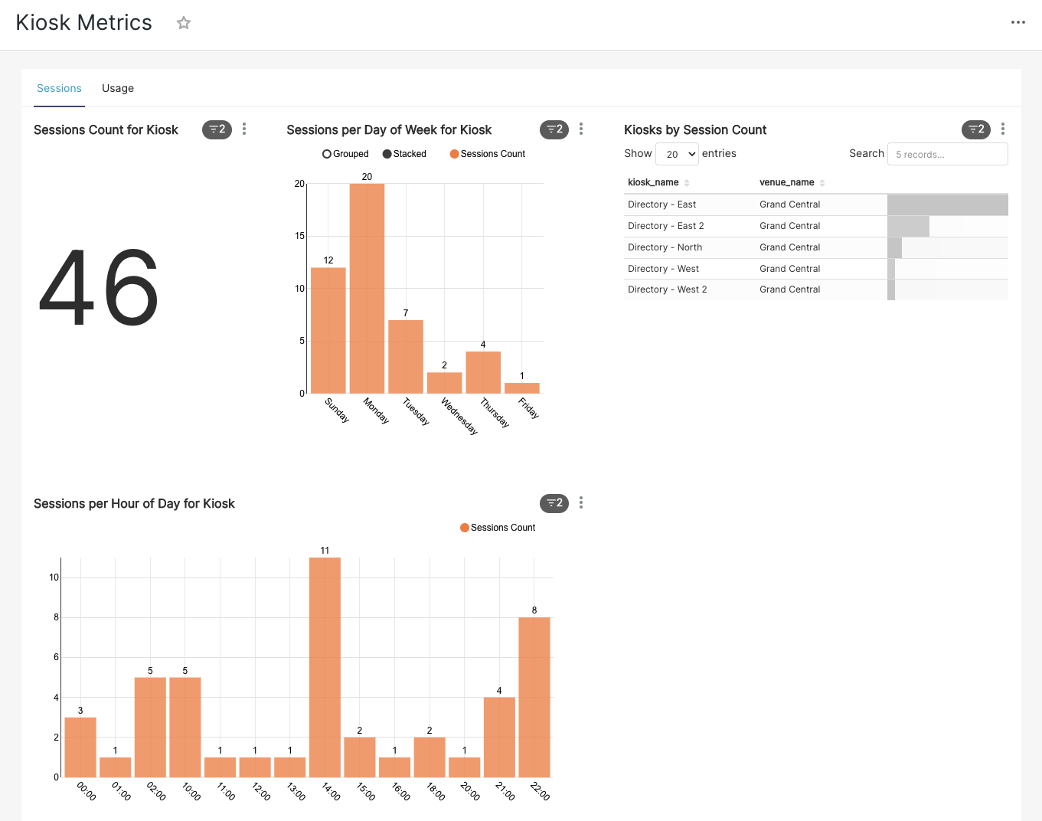Open kebab menu for Kiosks by Session Count
Screen dimensions: 1042x821
tap(1003, 129)
